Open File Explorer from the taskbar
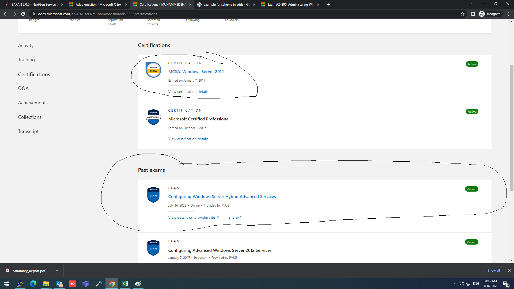The height and width of the screenshot is (289, 514). (46, 284)
